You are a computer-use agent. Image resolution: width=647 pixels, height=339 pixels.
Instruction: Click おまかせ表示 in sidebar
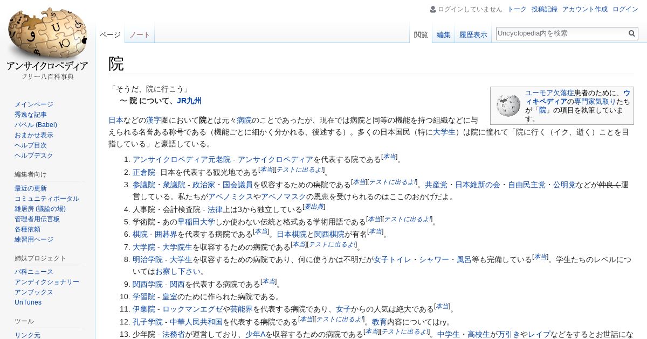click(x=34, y=135)
